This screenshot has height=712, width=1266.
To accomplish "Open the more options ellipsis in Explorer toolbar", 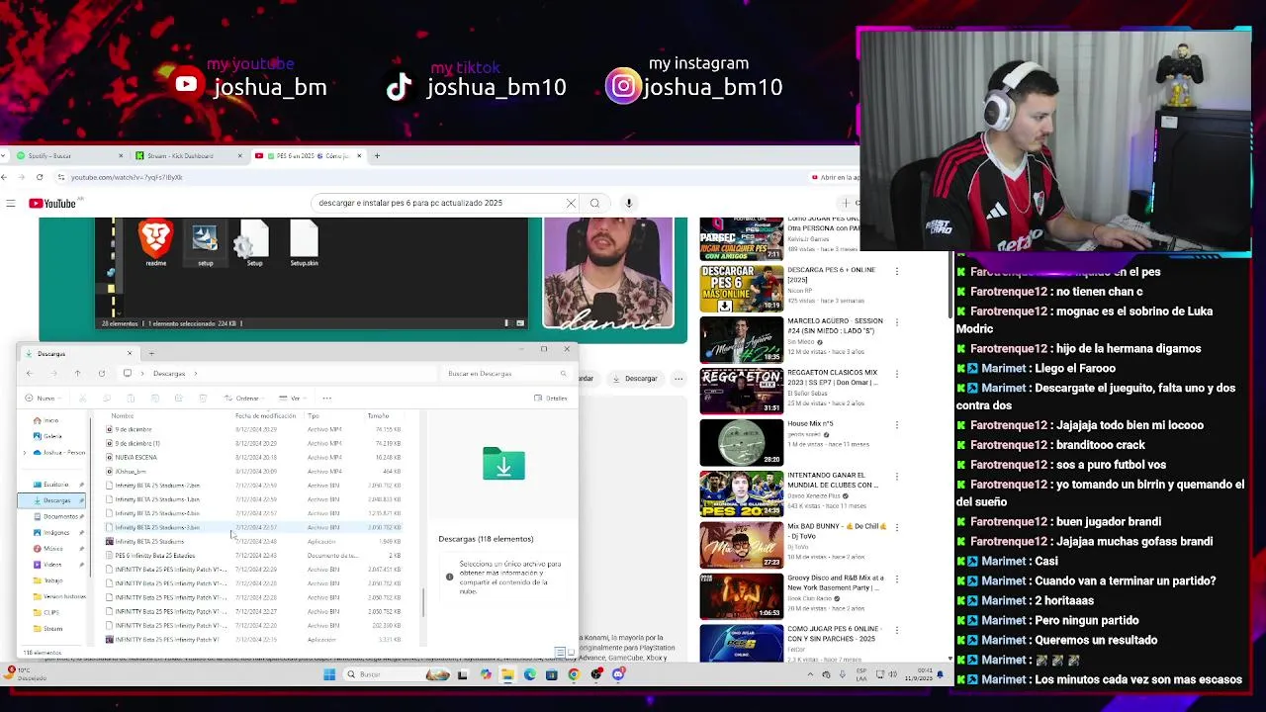I will click(x=326, y=398).
